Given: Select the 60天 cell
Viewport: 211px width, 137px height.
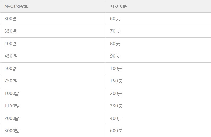Looking at the screenshot, I should click(x=158, y=19).
